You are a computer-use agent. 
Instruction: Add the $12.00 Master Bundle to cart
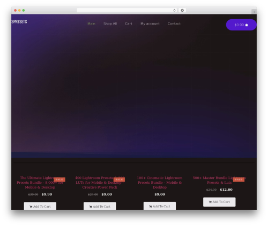[219, 202]
